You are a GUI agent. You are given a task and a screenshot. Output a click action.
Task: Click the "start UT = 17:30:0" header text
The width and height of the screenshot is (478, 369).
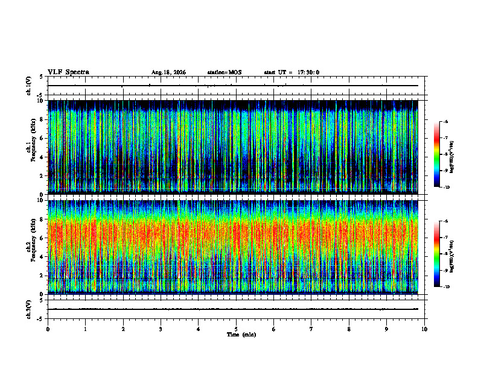pos(292,72)
